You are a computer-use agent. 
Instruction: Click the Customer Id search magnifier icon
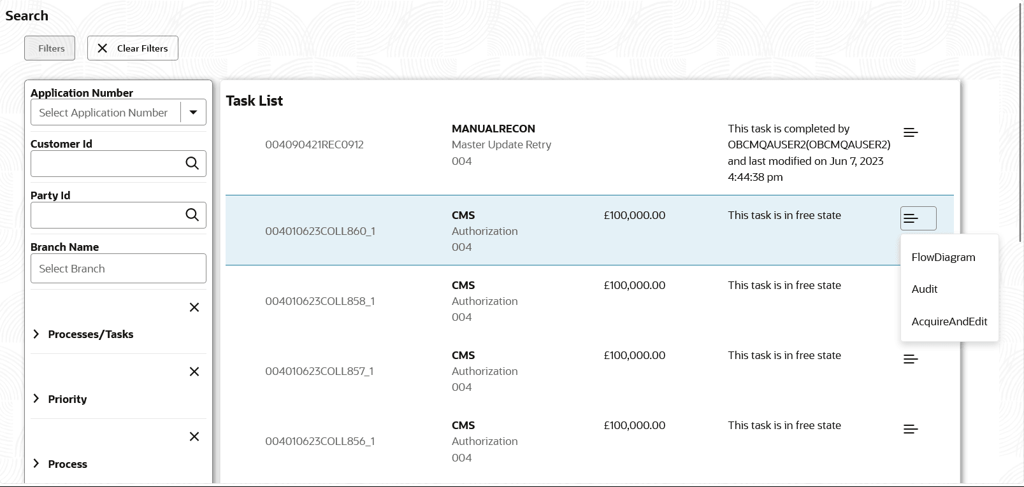192,164
